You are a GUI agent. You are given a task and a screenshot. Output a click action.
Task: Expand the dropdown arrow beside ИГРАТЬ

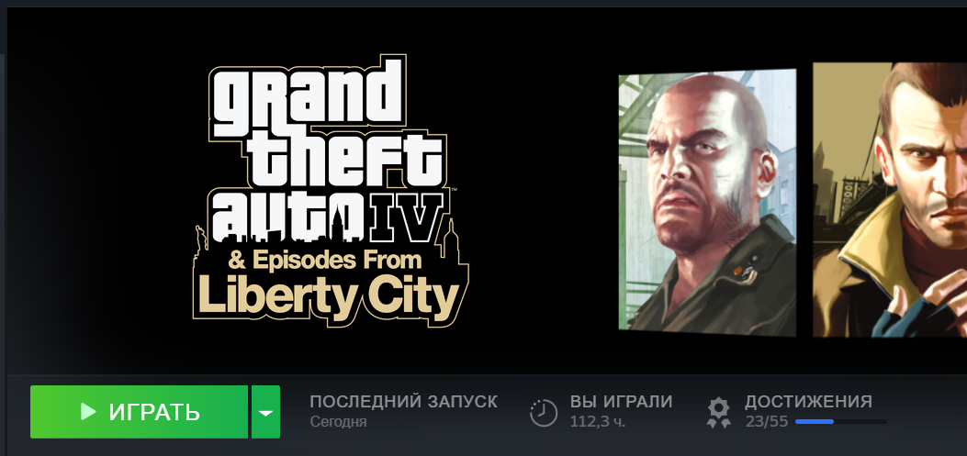click(265, 412)
